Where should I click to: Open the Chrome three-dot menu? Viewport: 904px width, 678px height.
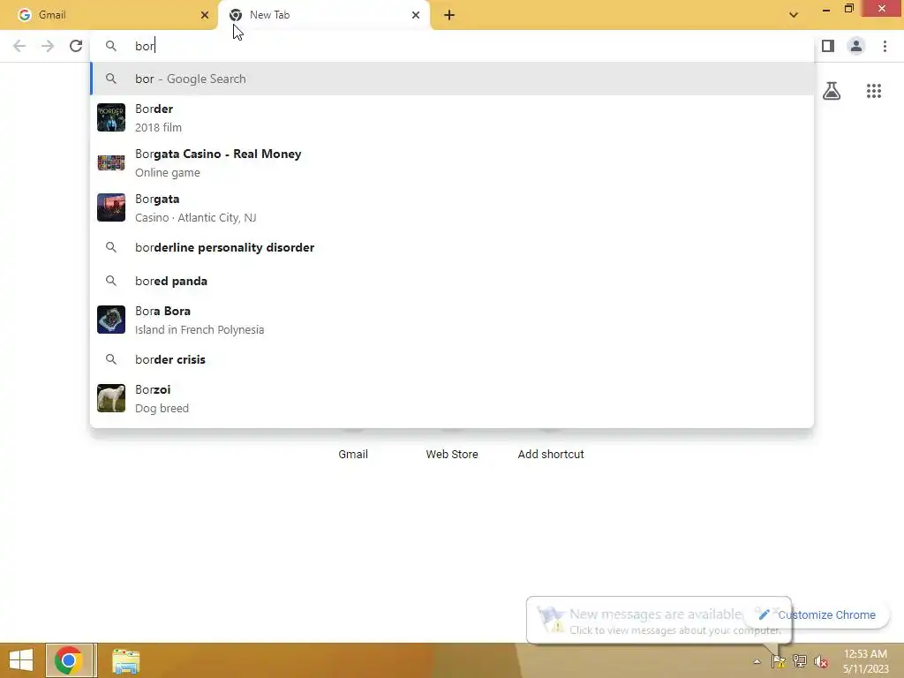pos(885,46)
